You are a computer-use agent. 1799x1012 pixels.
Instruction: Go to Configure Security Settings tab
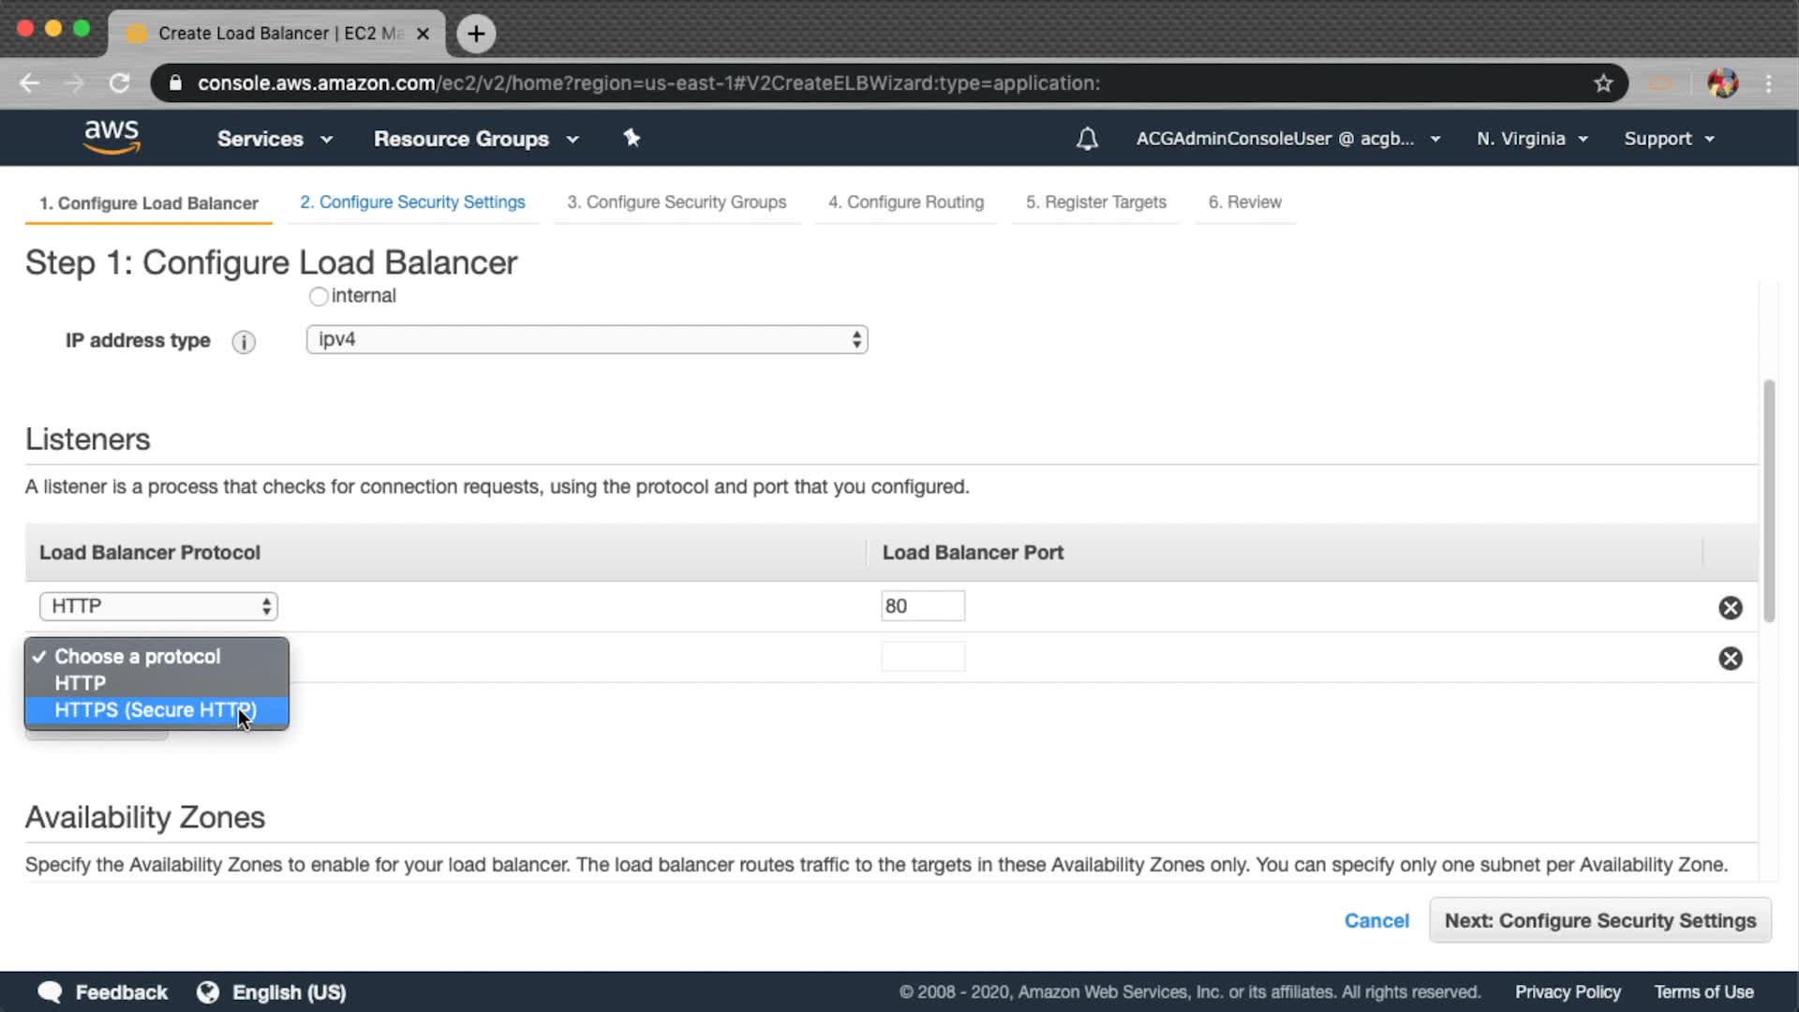point(412,202)
